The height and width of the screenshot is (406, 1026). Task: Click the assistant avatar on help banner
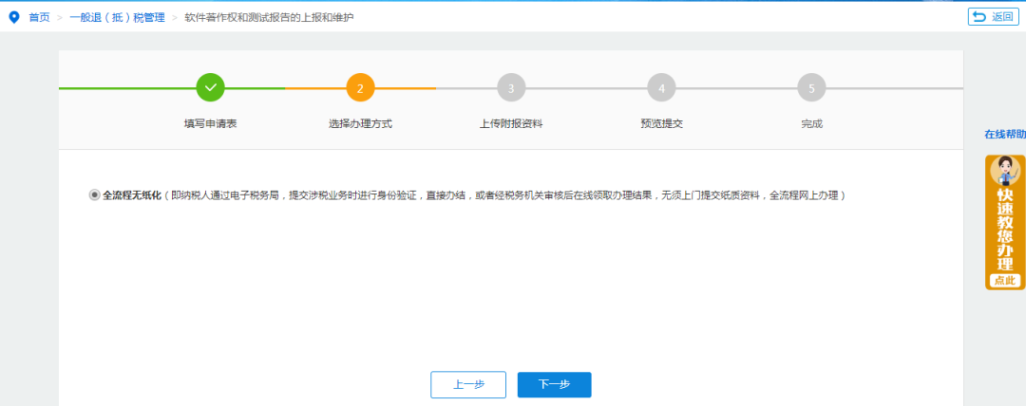tap(1005, 172)
